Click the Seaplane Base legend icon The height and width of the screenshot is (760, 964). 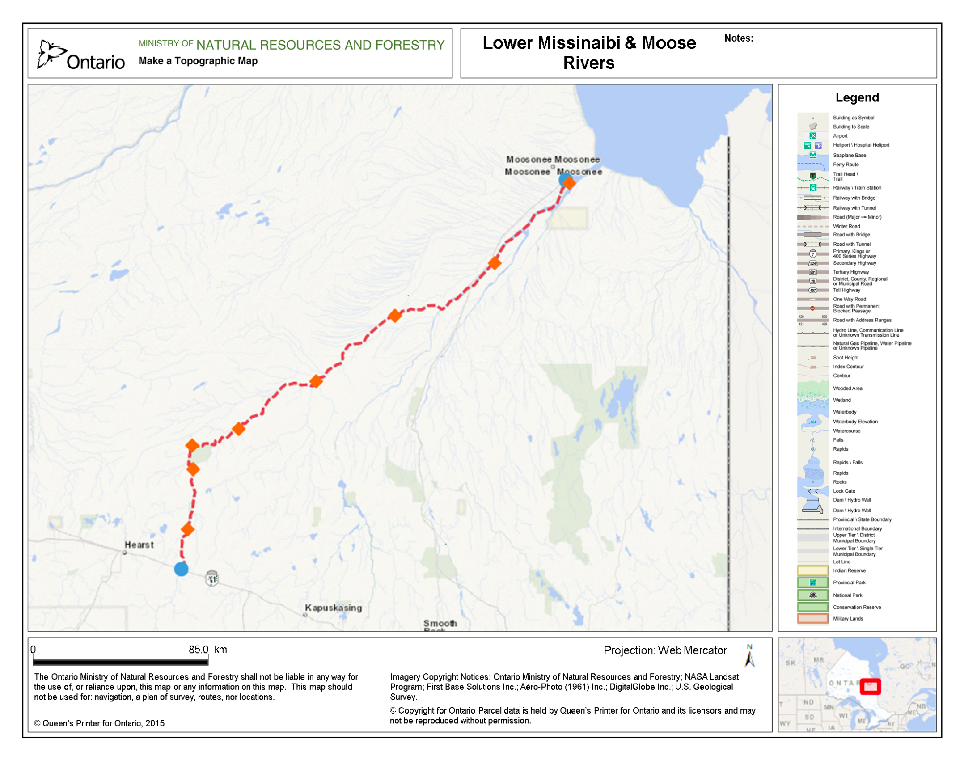point(812,155)
